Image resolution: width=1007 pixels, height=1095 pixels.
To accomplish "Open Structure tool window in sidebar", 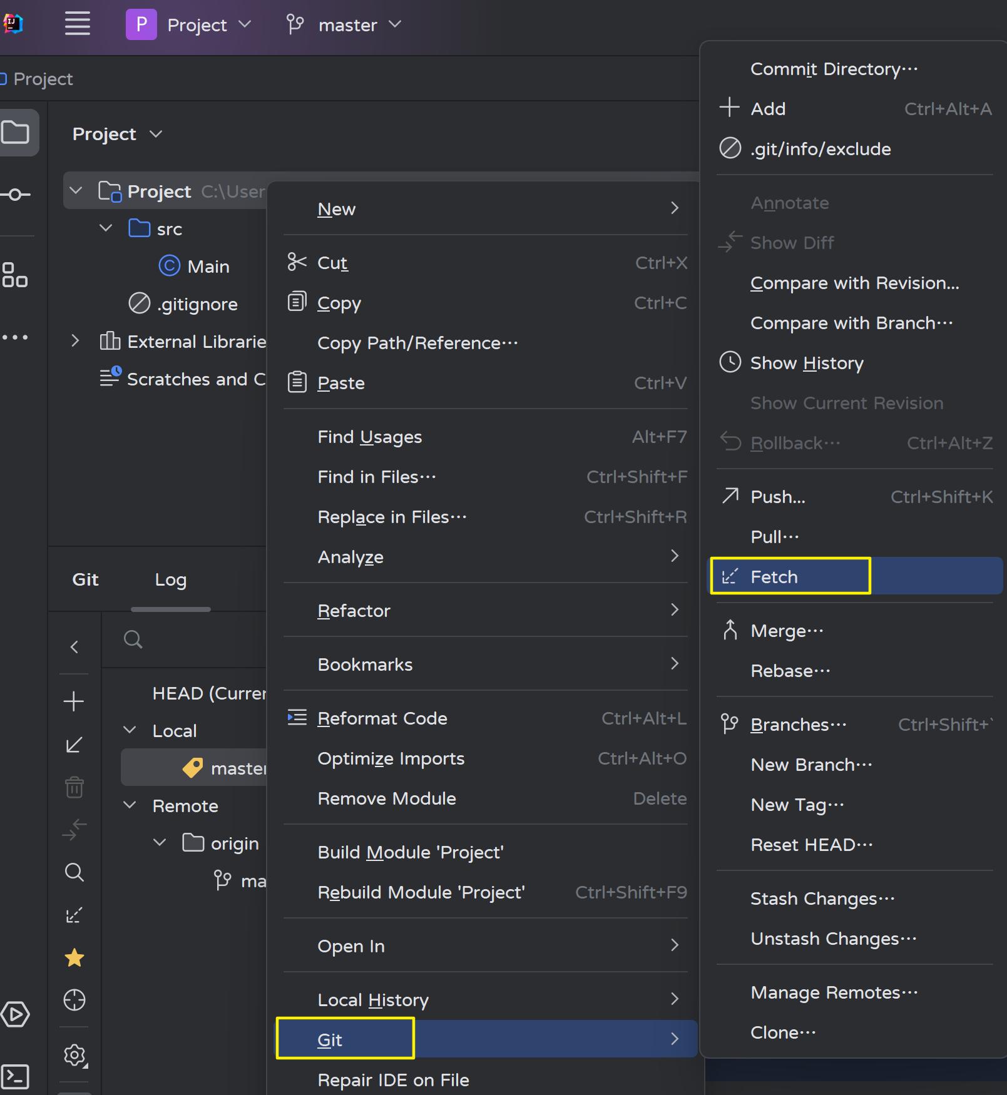I will [15, 275].
